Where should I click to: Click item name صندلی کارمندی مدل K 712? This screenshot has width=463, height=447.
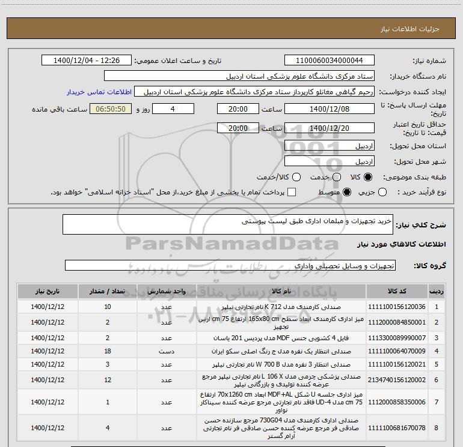tap(281, 307)
